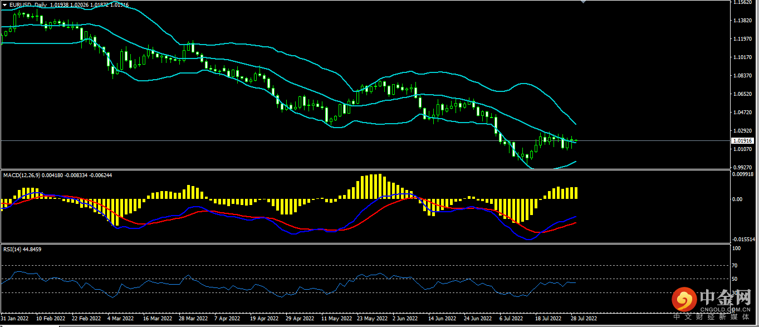This screenshot has height=327, width=759.
Task: Click the MACD 0.009918 scale value
Action: pos(744,173)
